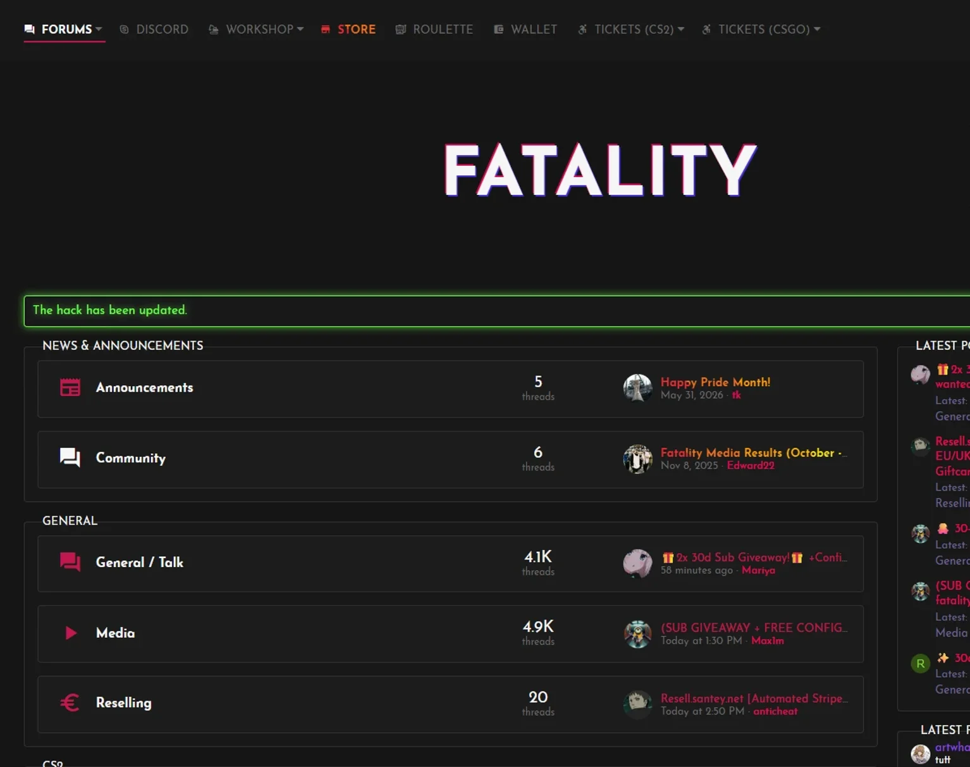Click the Workshop icon in the navbar
Image resolution: width=970 pixels, height=767 pixels.
click(214, 29)
